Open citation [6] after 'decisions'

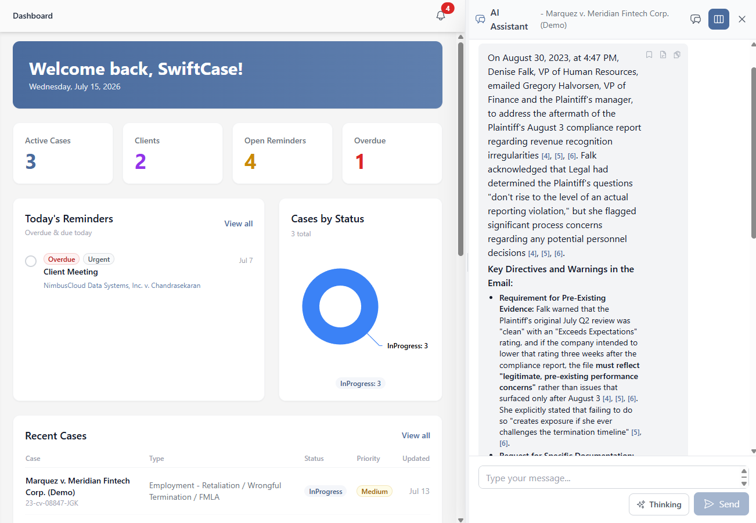tap(559, 254)
